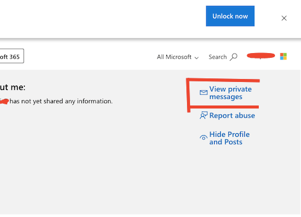Screen dimensions: 301x217
Task: Click the Search text label
Action: click(218, 57)
